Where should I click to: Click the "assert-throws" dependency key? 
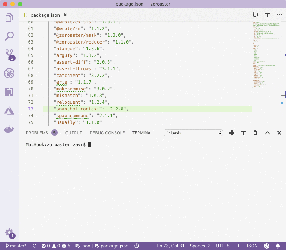(x=74, y=69)
